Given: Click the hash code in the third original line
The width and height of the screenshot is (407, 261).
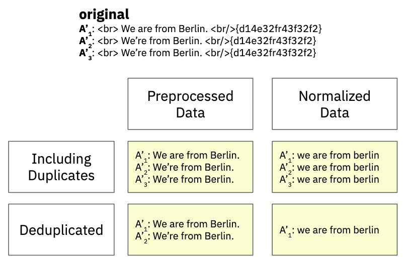Looking at the screenshot, I should click(272, 52).
